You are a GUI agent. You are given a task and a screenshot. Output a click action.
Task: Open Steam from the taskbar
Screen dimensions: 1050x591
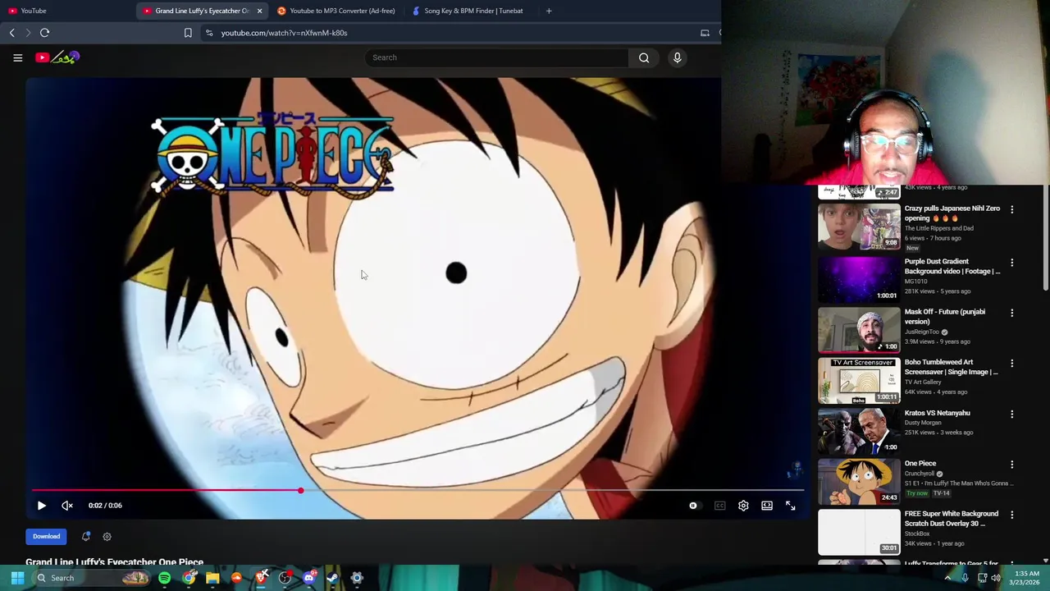click(332, 578)
